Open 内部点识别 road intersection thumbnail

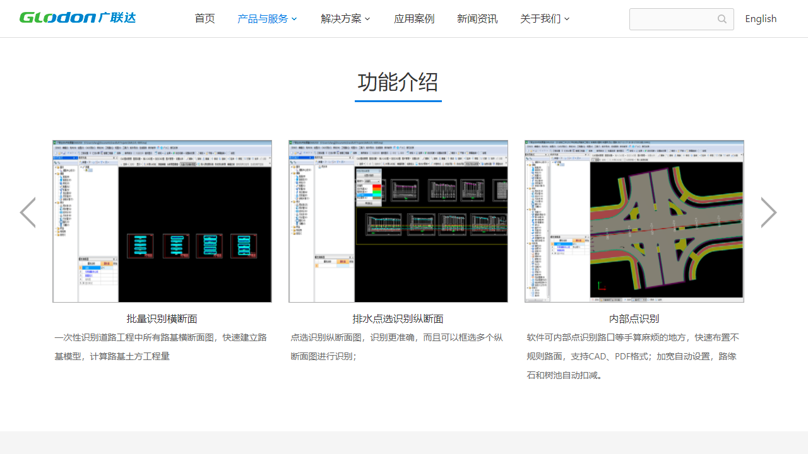tap(634, 221)
